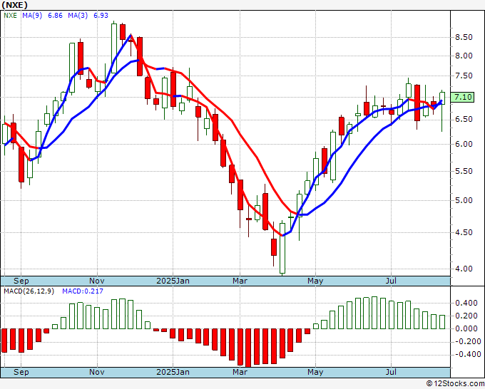Click May on the MACD time axis
485x389 pixels.
[x=315, y=372]
